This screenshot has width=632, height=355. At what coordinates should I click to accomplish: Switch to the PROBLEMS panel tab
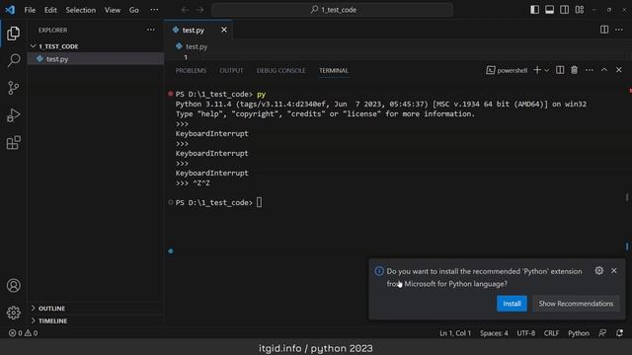(191, 70)
